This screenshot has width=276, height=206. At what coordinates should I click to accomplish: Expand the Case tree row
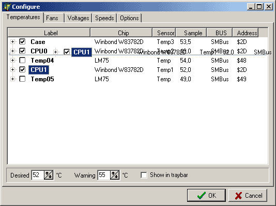coord(12,42)
